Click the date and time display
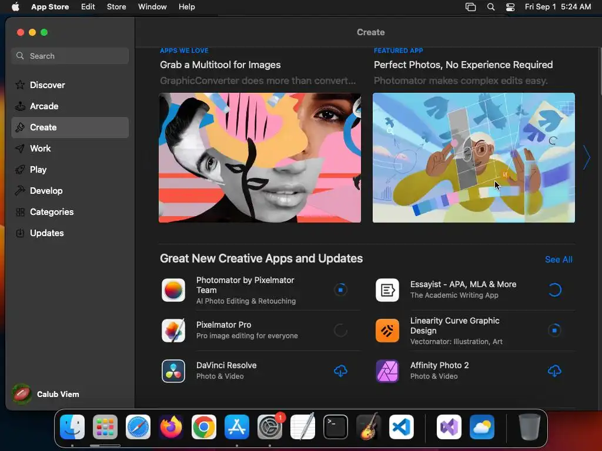This screenshot has height=451, width=602. (558, 6)
